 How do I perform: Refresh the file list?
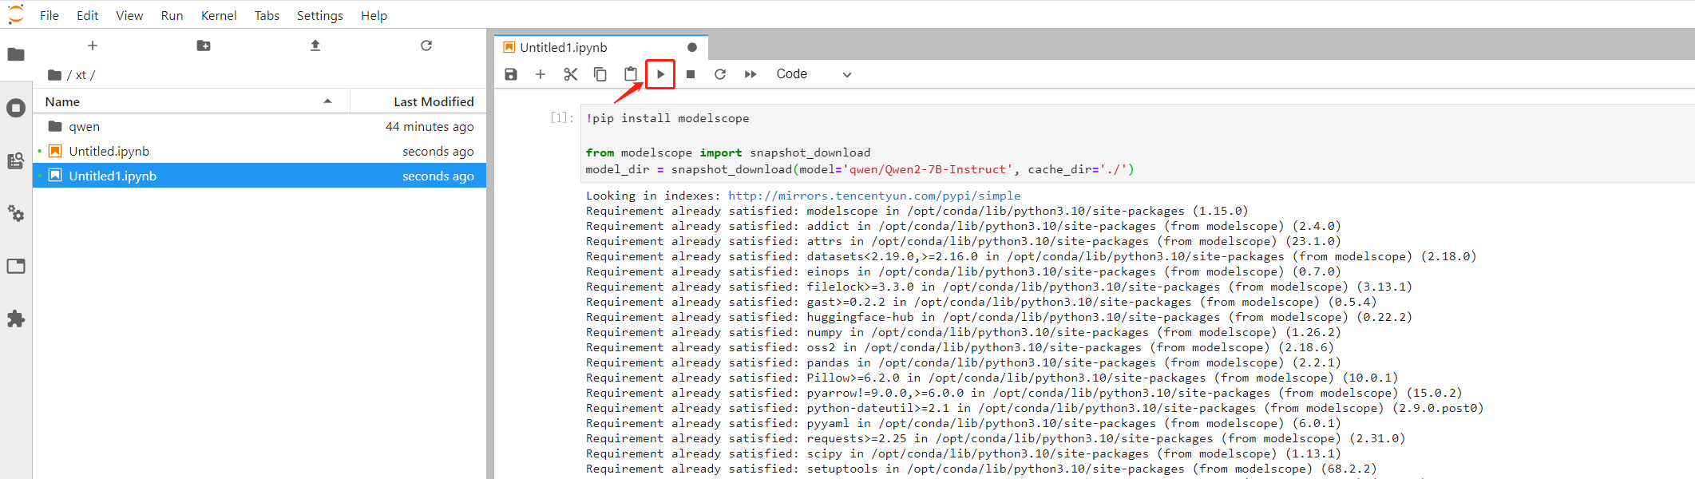click(x=426, y=46)
